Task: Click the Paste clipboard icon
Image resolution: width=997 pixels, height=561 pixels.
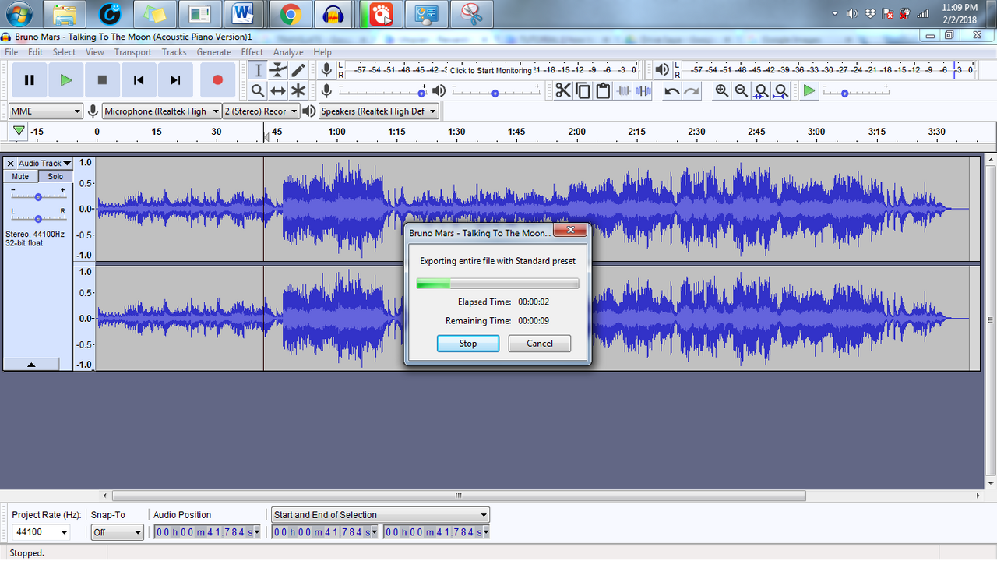Action: (603, 90)
